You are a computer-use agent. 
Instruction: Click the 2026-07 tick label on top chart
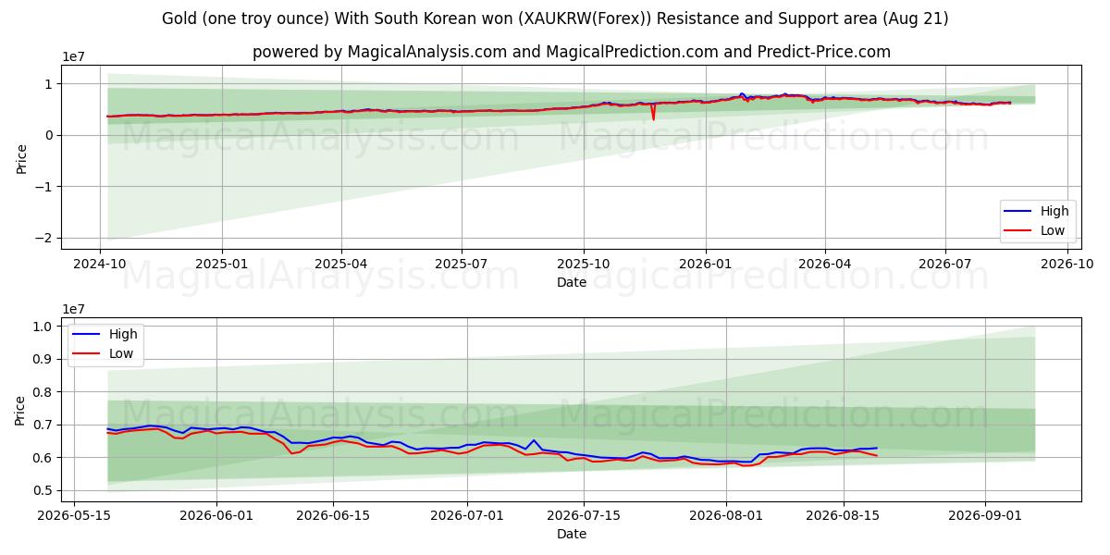click(944, 263)
